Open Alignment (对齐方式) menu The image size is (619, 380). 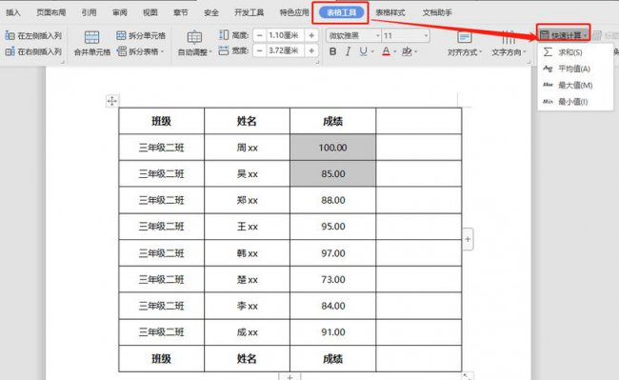pos(465,44)
